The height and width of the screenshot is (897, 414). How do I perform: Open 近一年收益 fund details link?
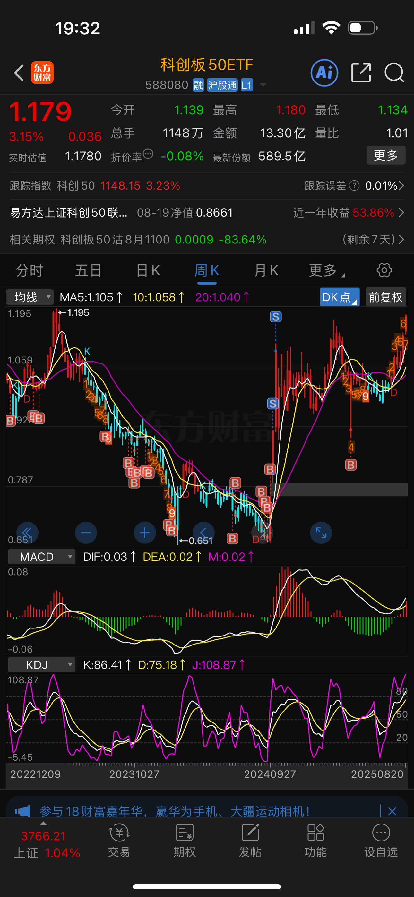(349, 212)
